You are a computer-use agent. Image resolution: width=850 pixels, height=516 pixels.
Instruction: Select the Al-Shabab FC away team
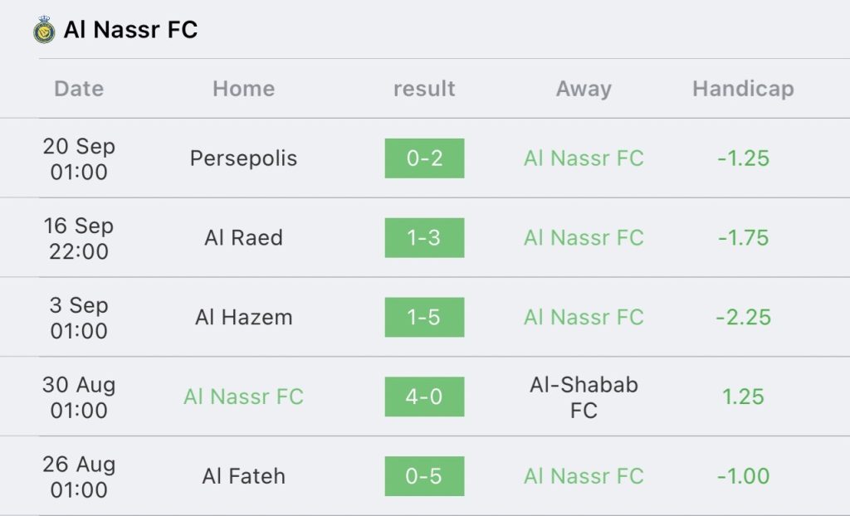pos(584,397)
